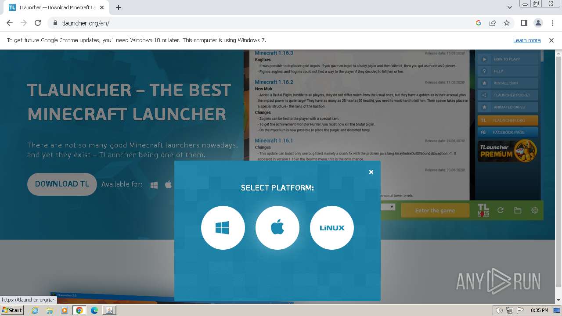Click the volume icon in system tray

(x=499, y=310)
